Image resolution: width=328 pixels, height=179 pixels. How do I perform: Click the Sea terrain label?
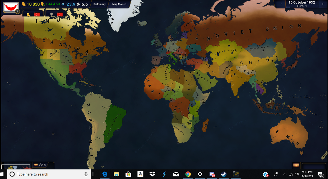[42, 165]
